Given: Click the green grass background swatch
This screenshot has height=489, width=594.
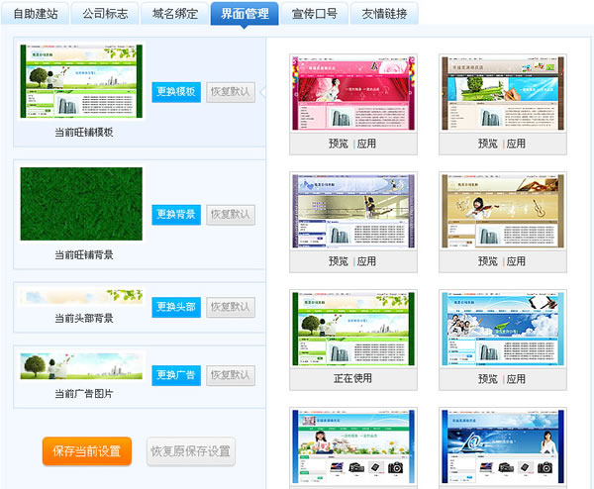Looking at the screenshot, I should pos(82,204).
